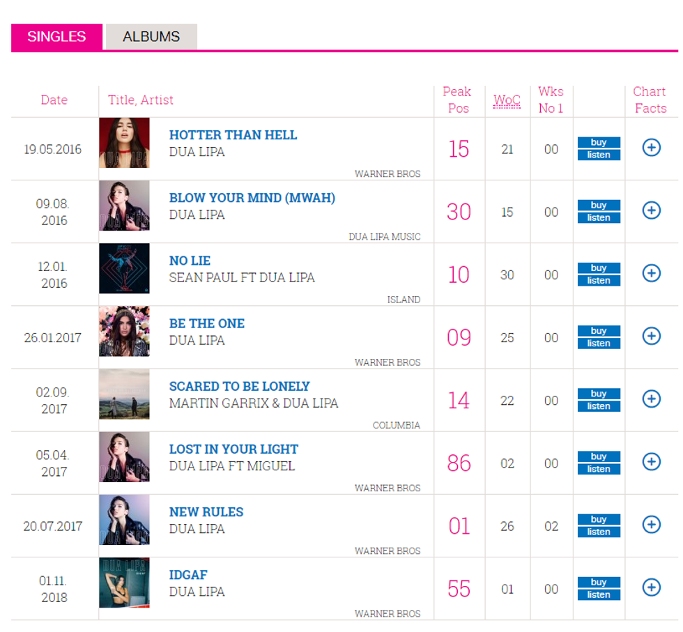Open chart facts plus icon for No Lie

[x=651, y=273]
